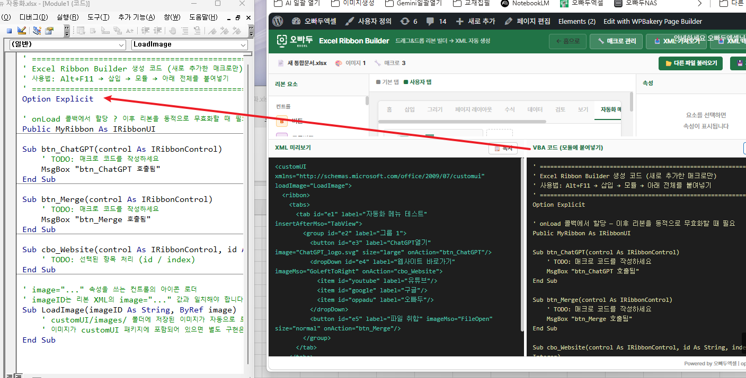The image size is (746, 378).
Task: Click 새로 추가 in the admin bar
Action: coord(475,21)
